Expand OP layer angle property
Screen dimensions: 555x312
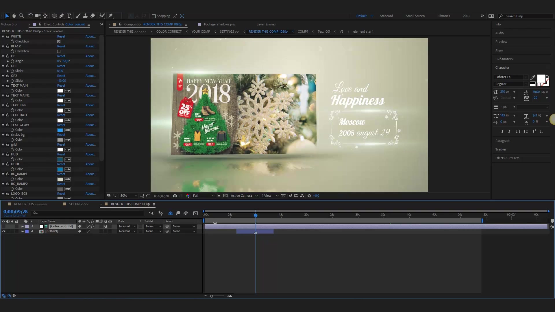pos(7,61)
